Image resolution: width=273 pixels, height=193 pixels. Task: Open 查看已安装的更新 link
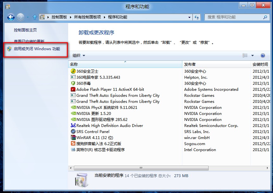point(29,41)
